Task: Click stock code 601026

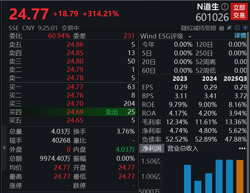Action: point(212,17)
